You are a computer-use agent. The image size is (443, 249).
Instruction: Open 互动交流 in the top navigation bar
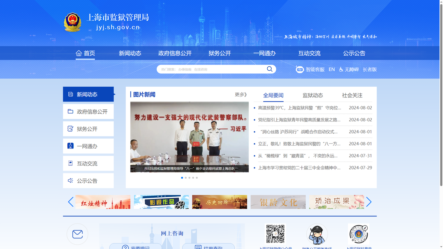pos(309,53)
